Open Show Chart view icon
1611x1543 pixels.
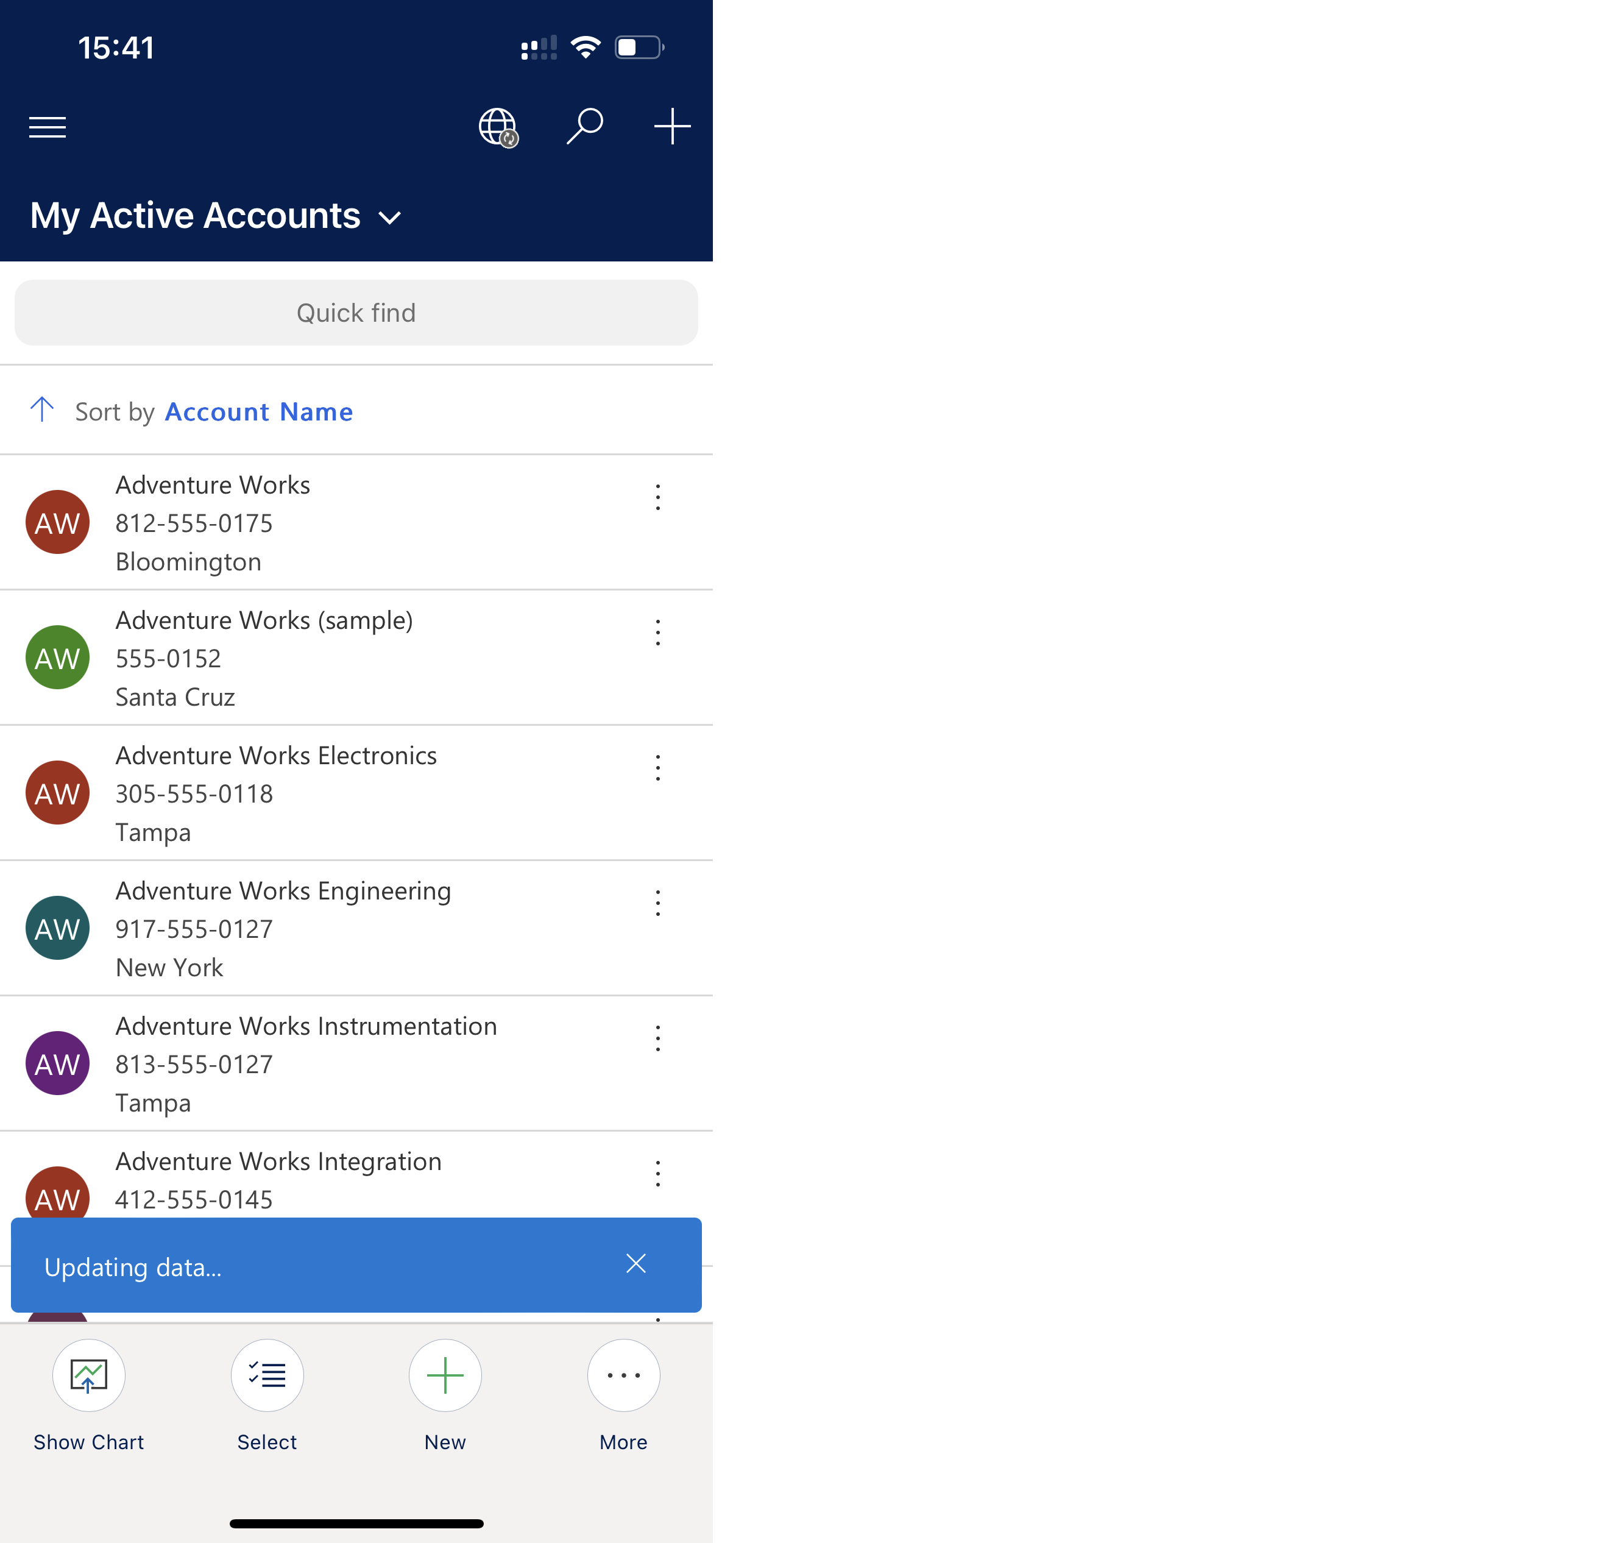[89, 1375]
